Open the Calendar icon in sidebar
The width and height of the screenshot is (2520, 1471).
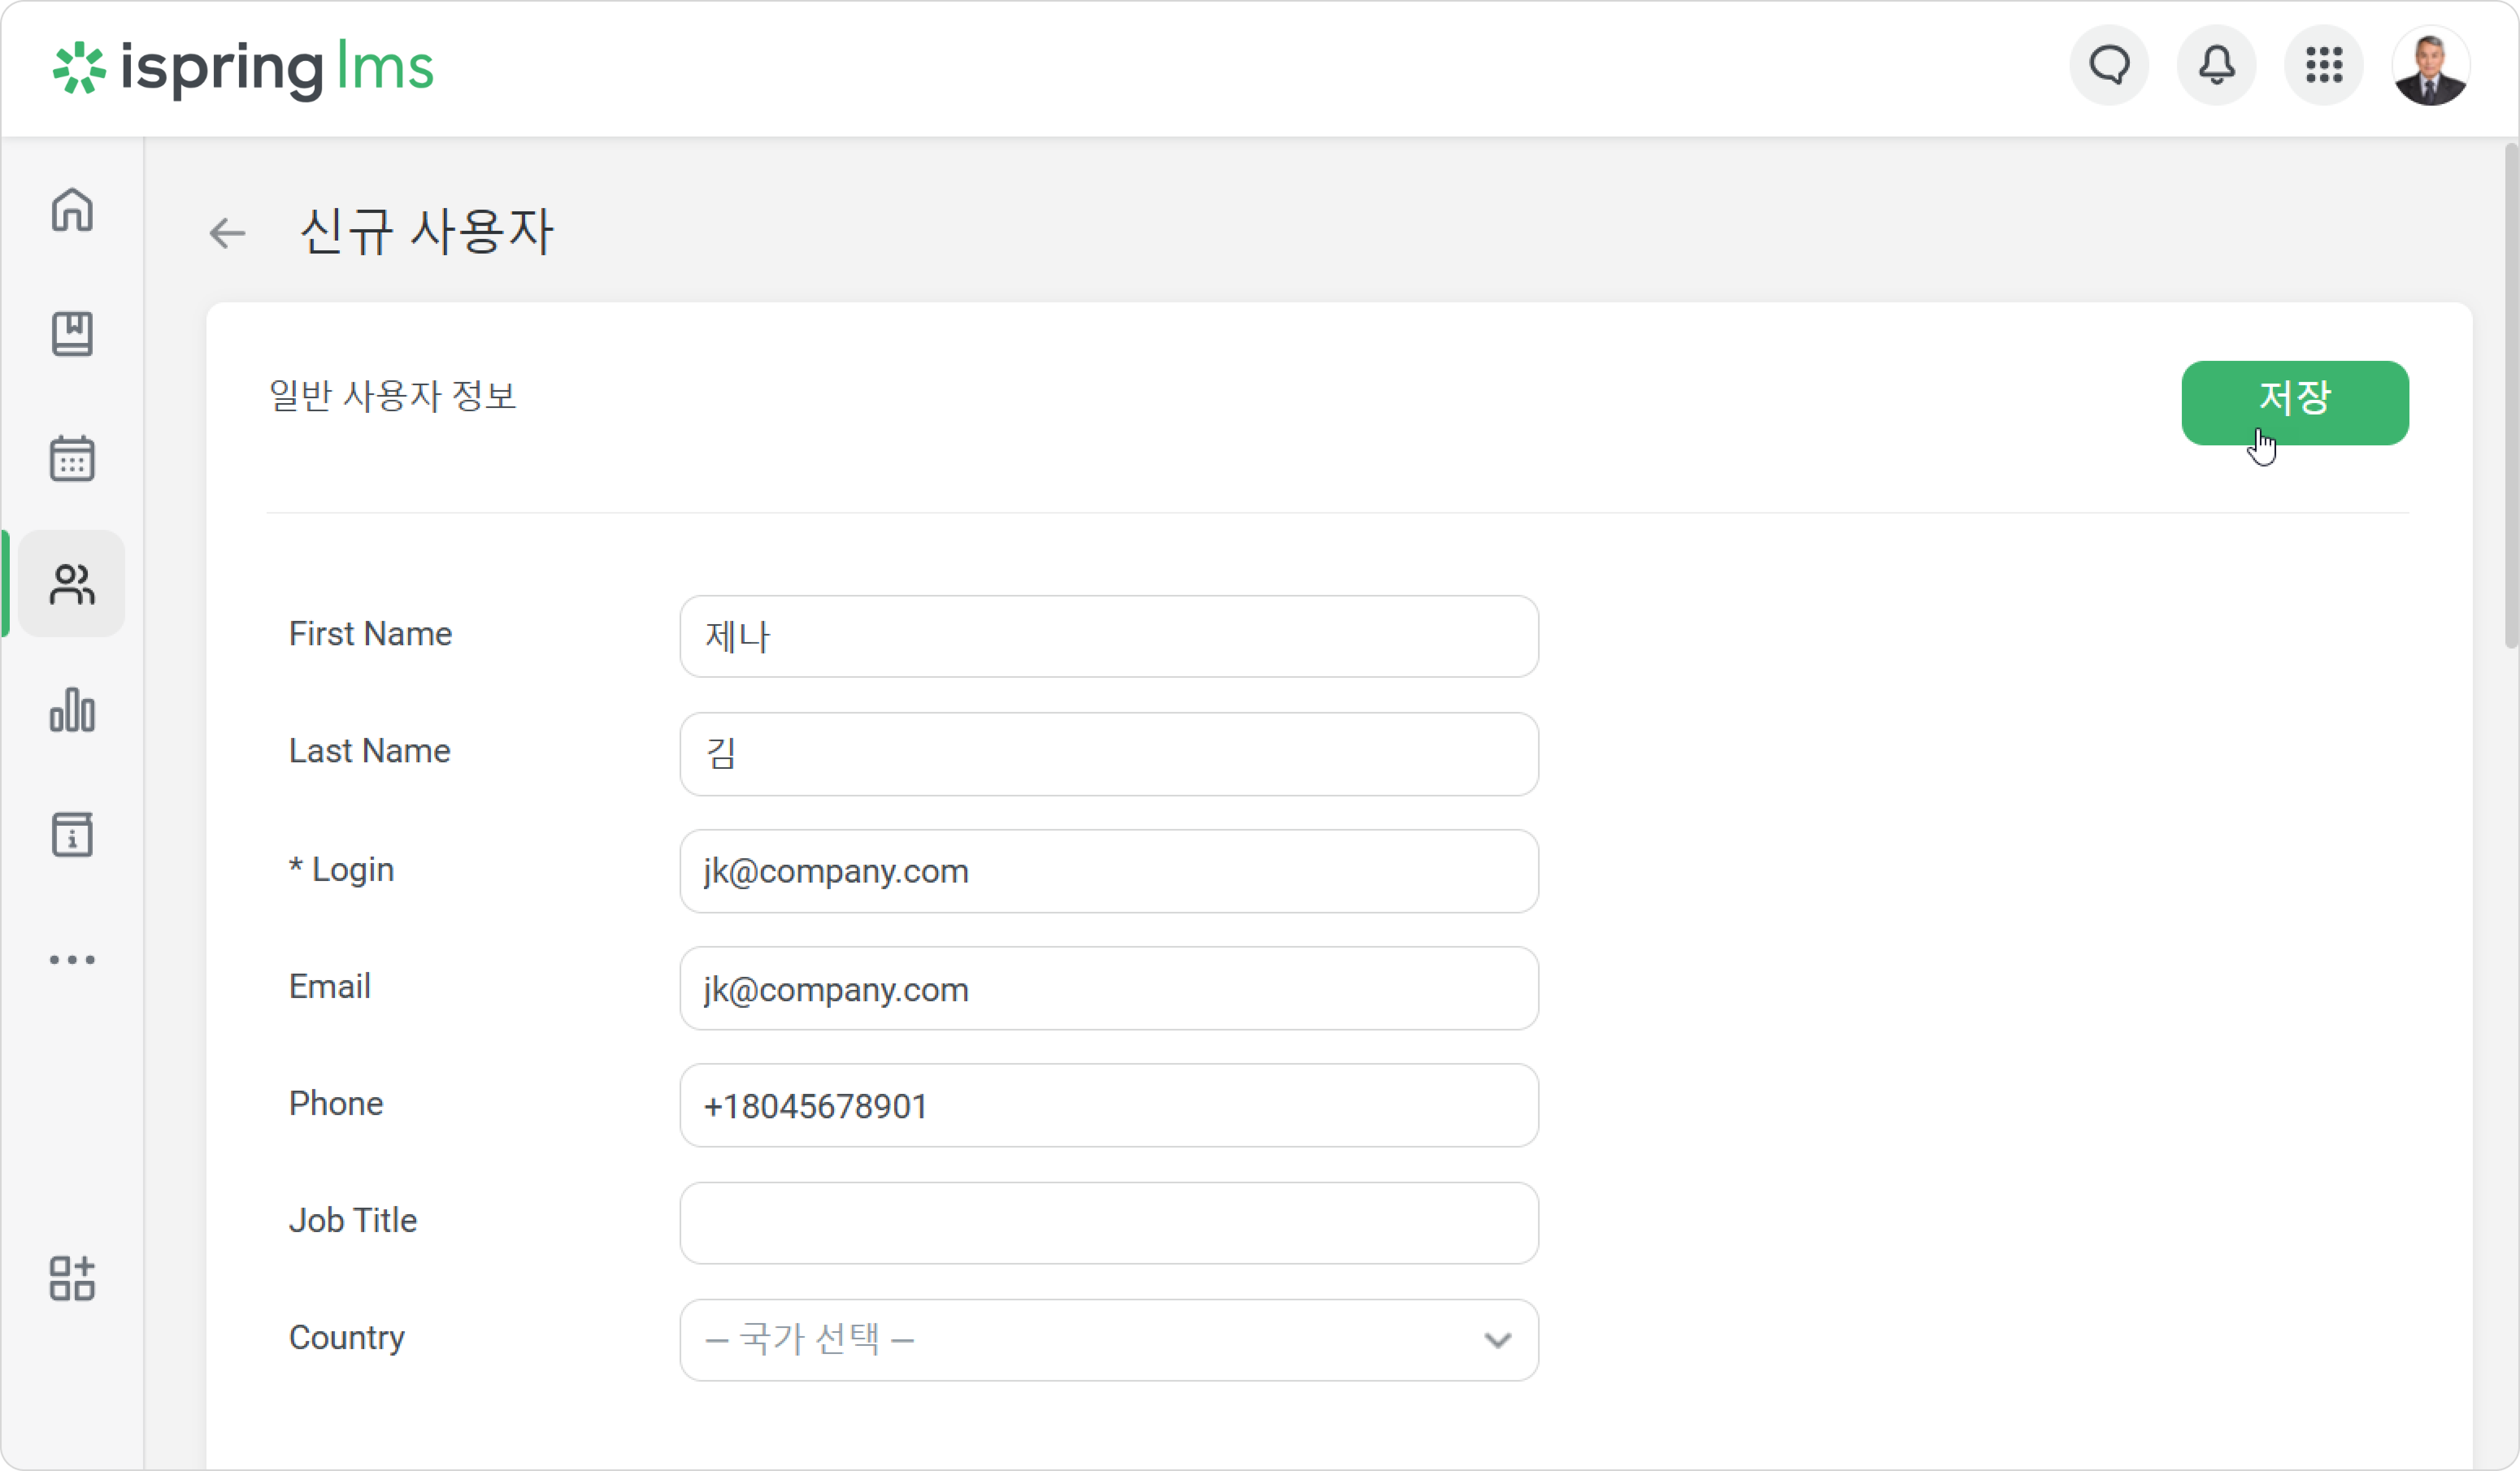(72, 459)
